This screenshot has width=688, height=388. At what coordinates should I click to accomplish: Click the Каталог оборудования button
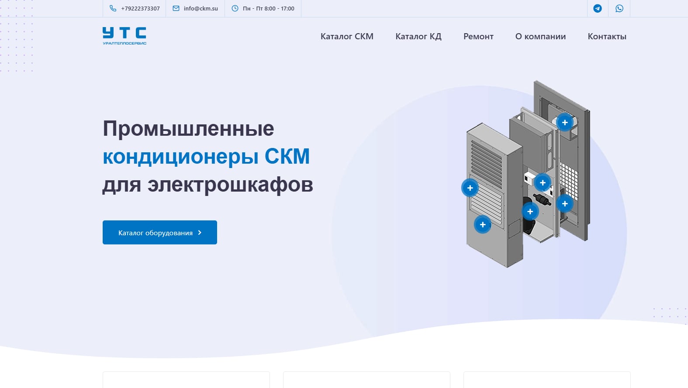pos(160,232)
